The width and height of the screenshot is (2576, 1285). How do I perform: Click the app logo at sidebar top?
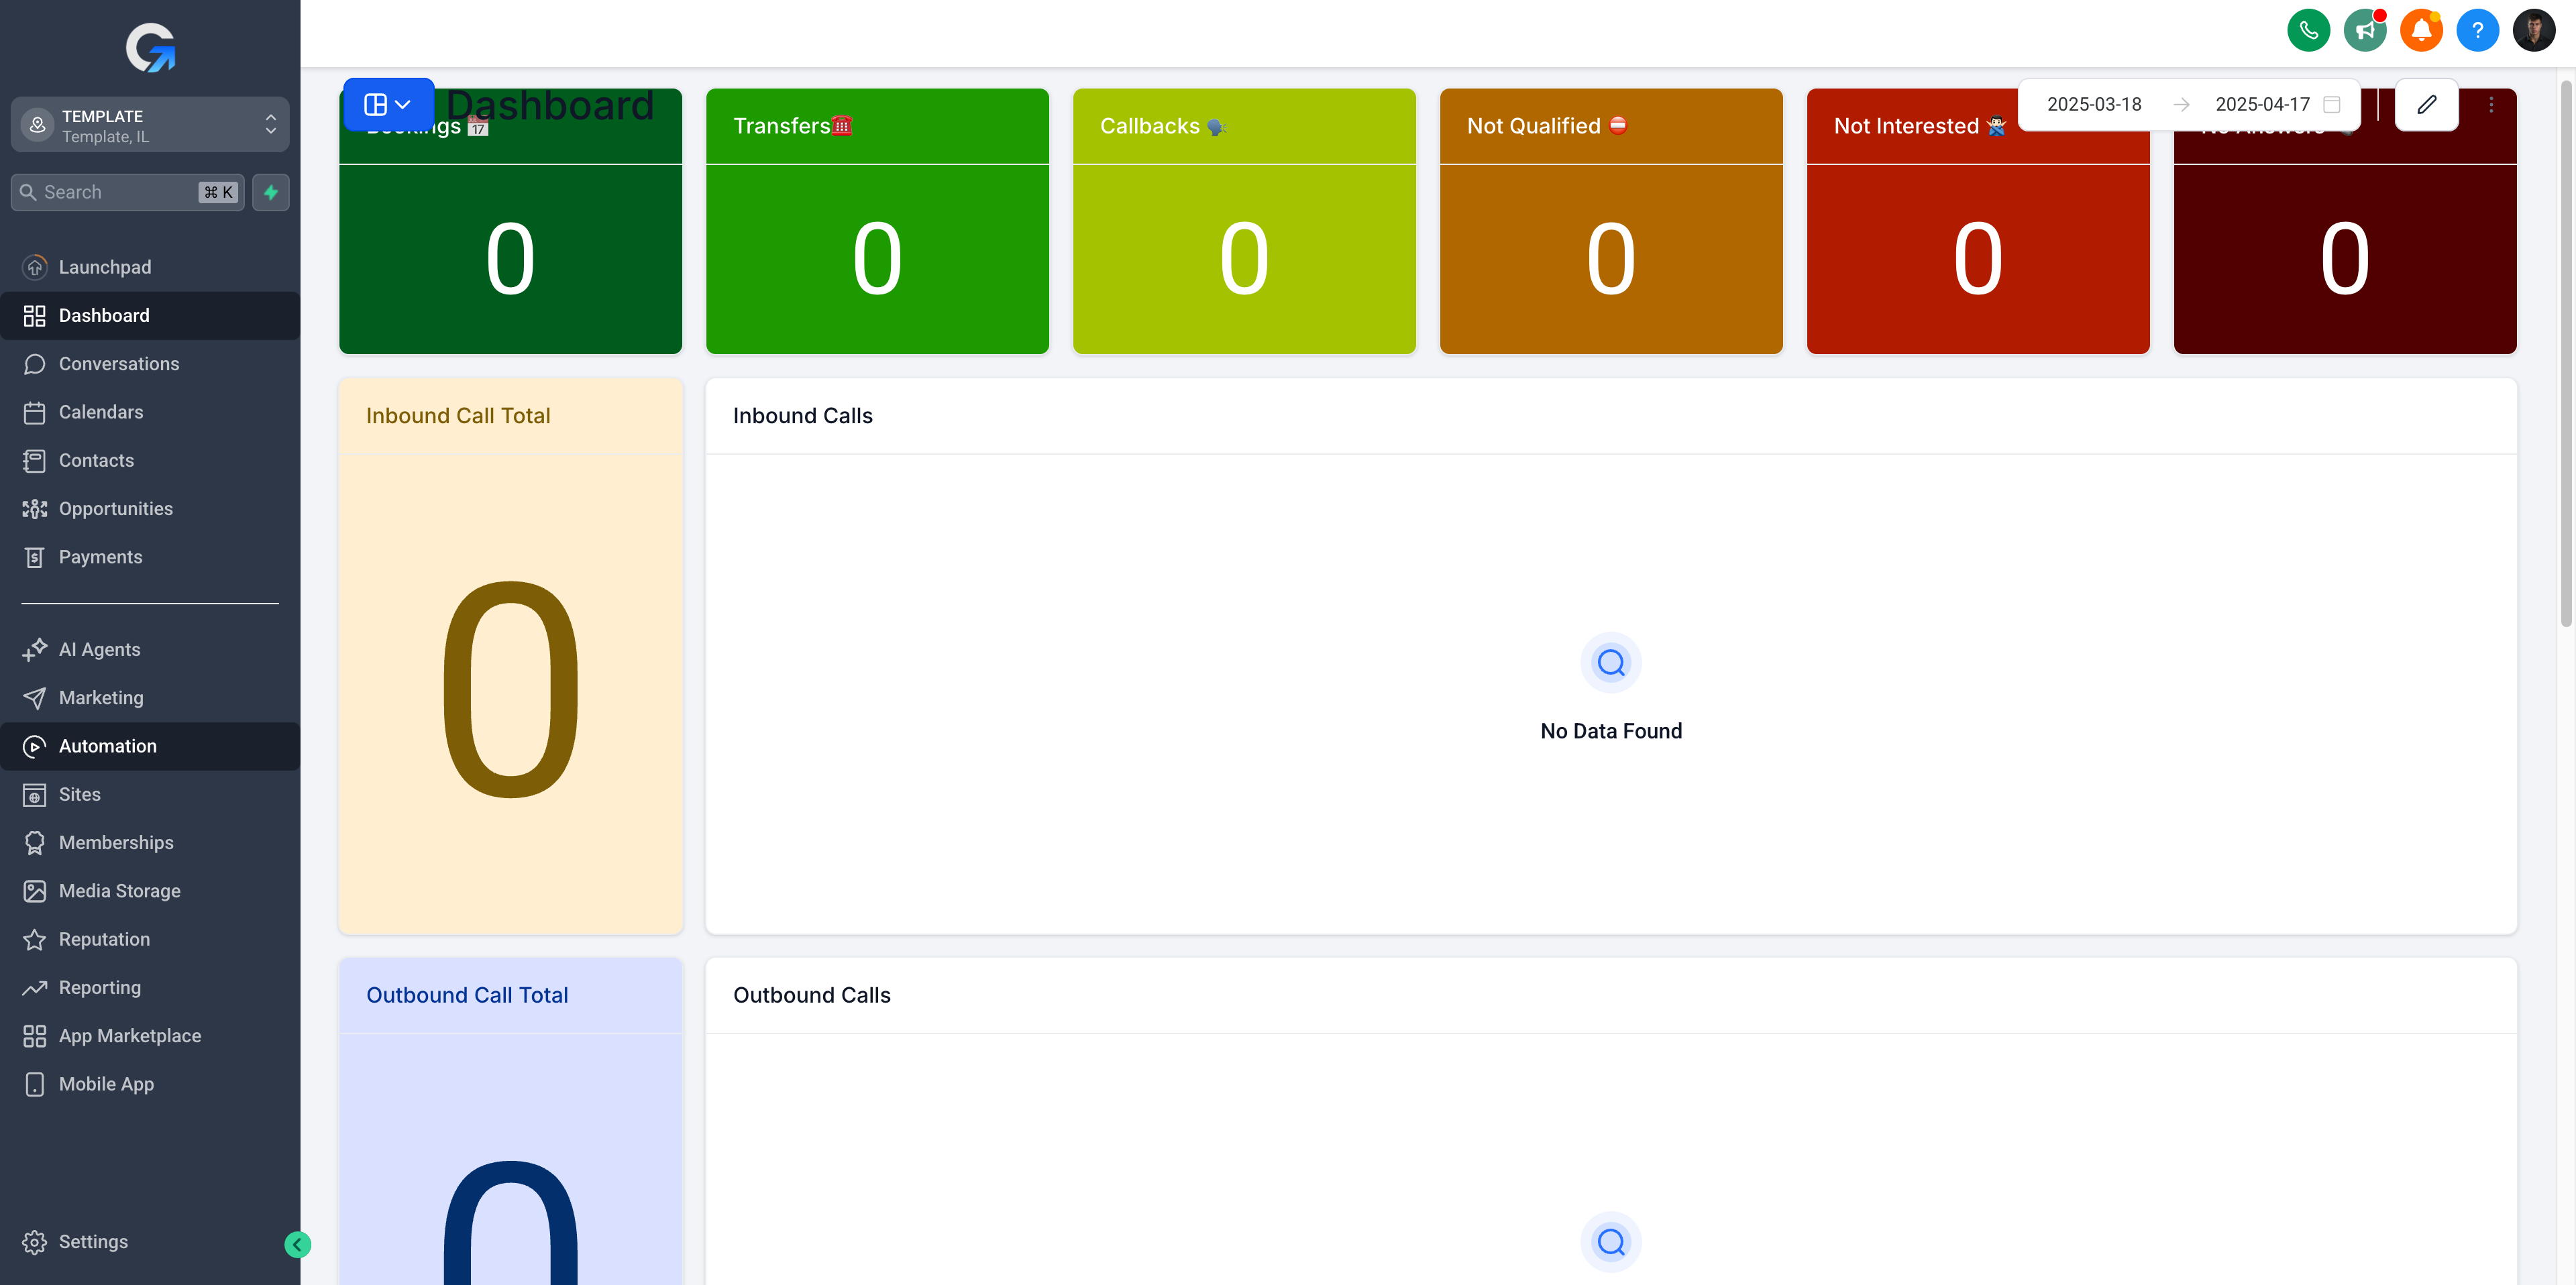tap(150, 47)
